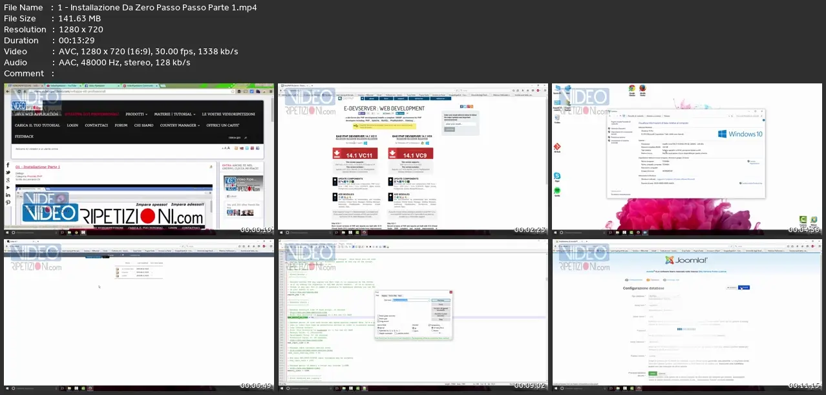Select Rimuovi toggle in Joomla
The width and height of the screenshot is (826, 395).
[662, 374]
